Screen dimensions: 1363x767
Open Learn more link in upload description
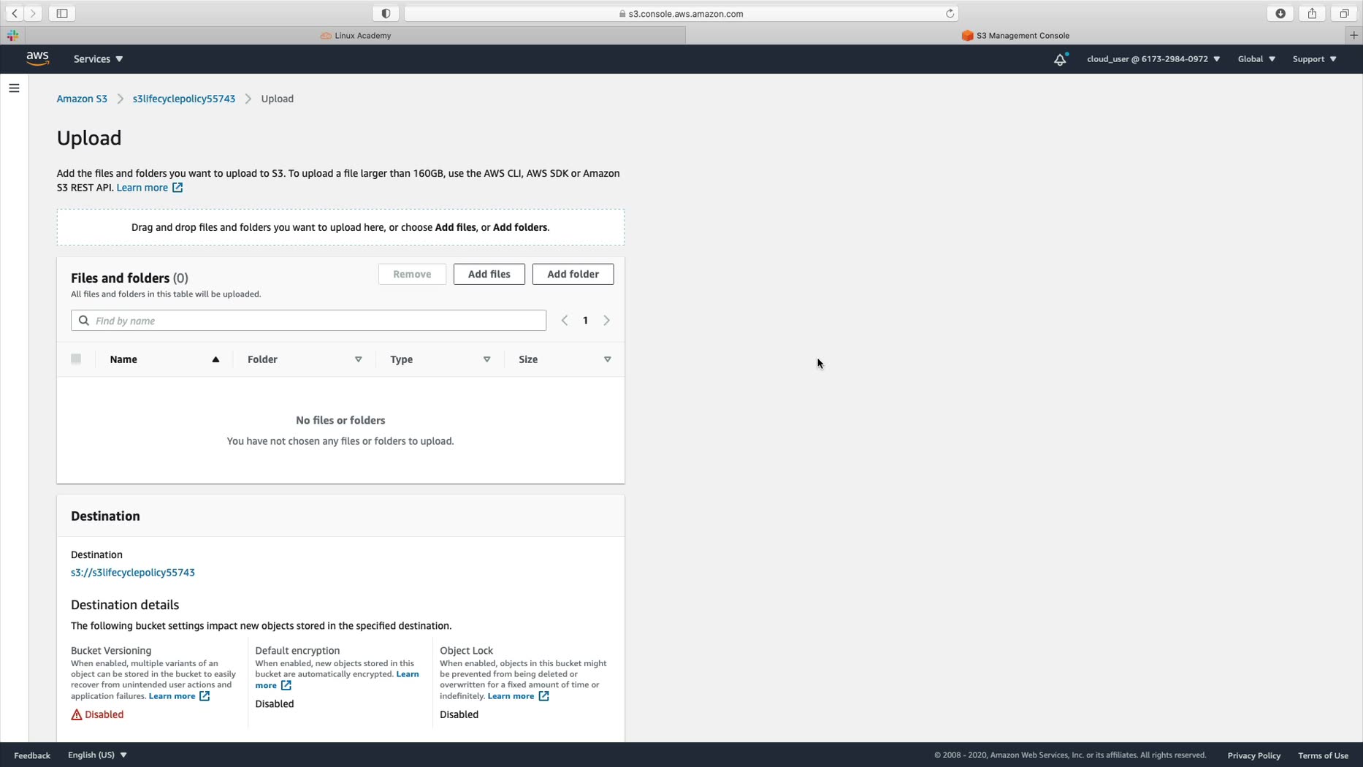(x=142, y=188)
